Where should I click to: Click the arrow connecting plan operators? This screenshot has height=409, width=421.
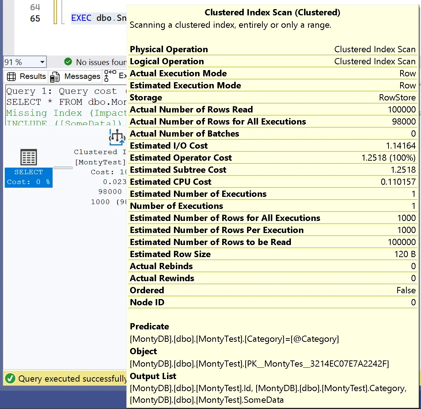(63, 168)
